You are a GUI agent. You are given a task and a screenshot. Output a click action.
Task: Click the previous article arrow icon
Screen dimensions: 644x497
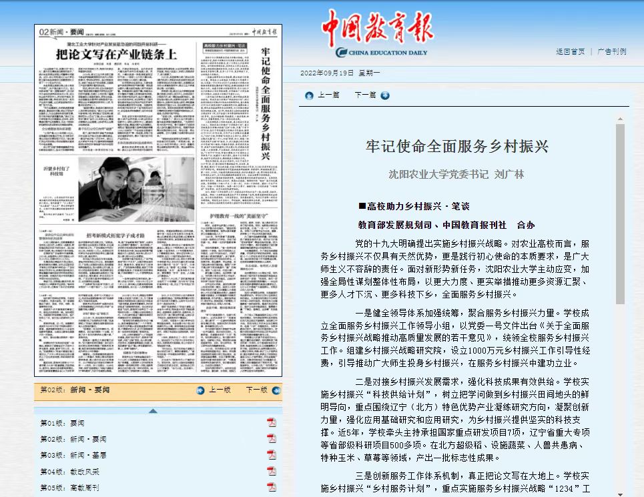(309, 95)
